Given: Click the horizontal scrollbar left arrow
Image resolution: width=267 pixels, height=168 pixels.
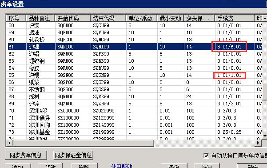Looking at the screenshot, I should tap(9, 143).
